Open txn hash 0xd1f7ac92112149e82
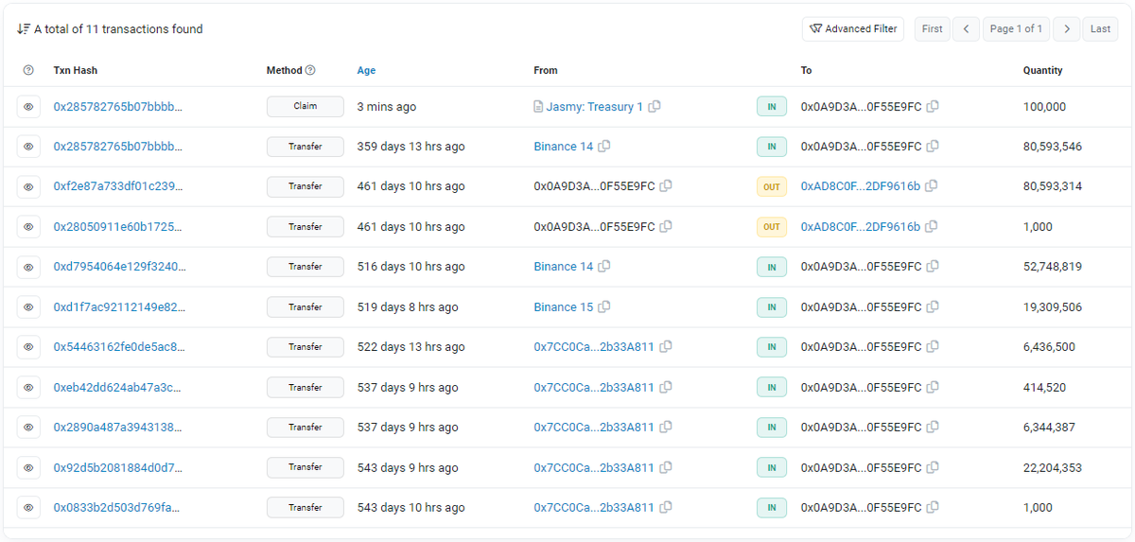The width and height of the screenshot is (1135, 542). click(x=120, y=307)
